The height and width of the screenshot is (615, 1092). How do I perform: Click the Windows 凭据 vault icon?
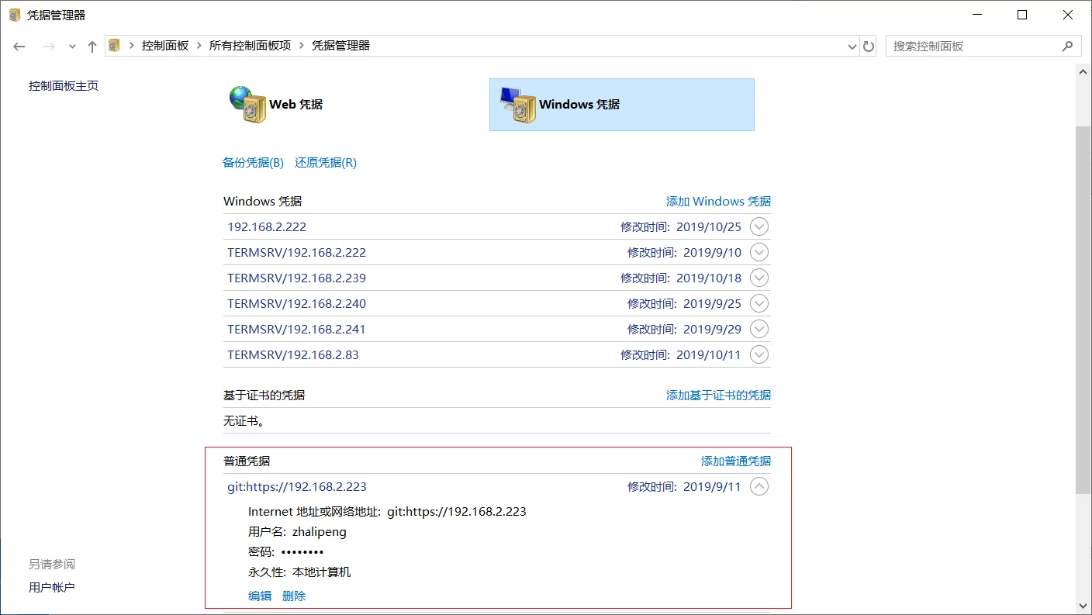(517, 105)
